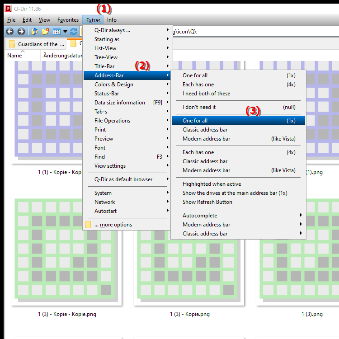Select I need both of these option

pyautogui.click(x=239, y=94)
